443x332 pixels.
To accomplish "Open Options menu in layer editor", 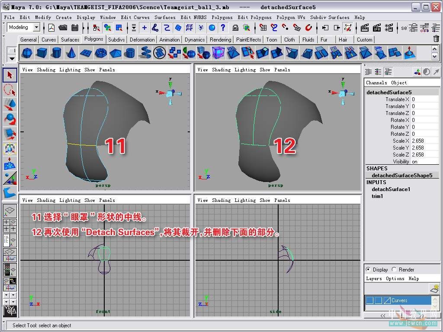I will click(x=395, y=279).
